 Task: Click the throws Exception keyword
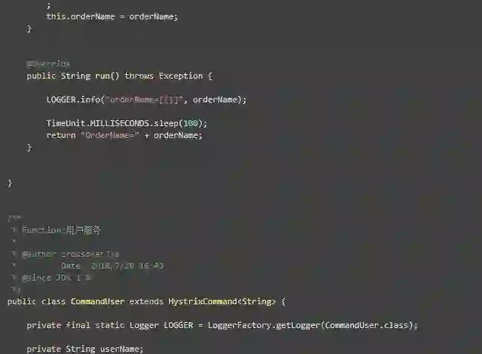coord(164,76)
